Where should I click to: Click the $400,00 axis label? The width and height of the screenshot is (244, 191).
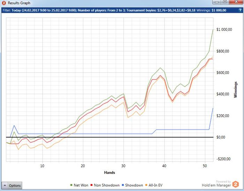click(x=223, y=94)
